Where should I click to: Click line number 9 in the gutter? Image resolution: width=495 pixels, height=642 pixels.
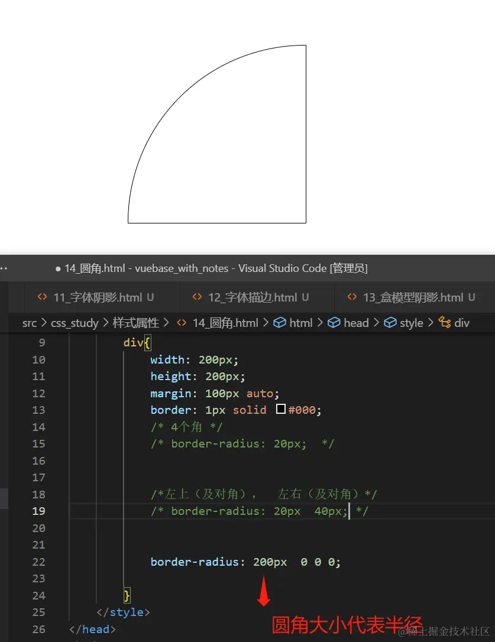(x=42, y=343)
